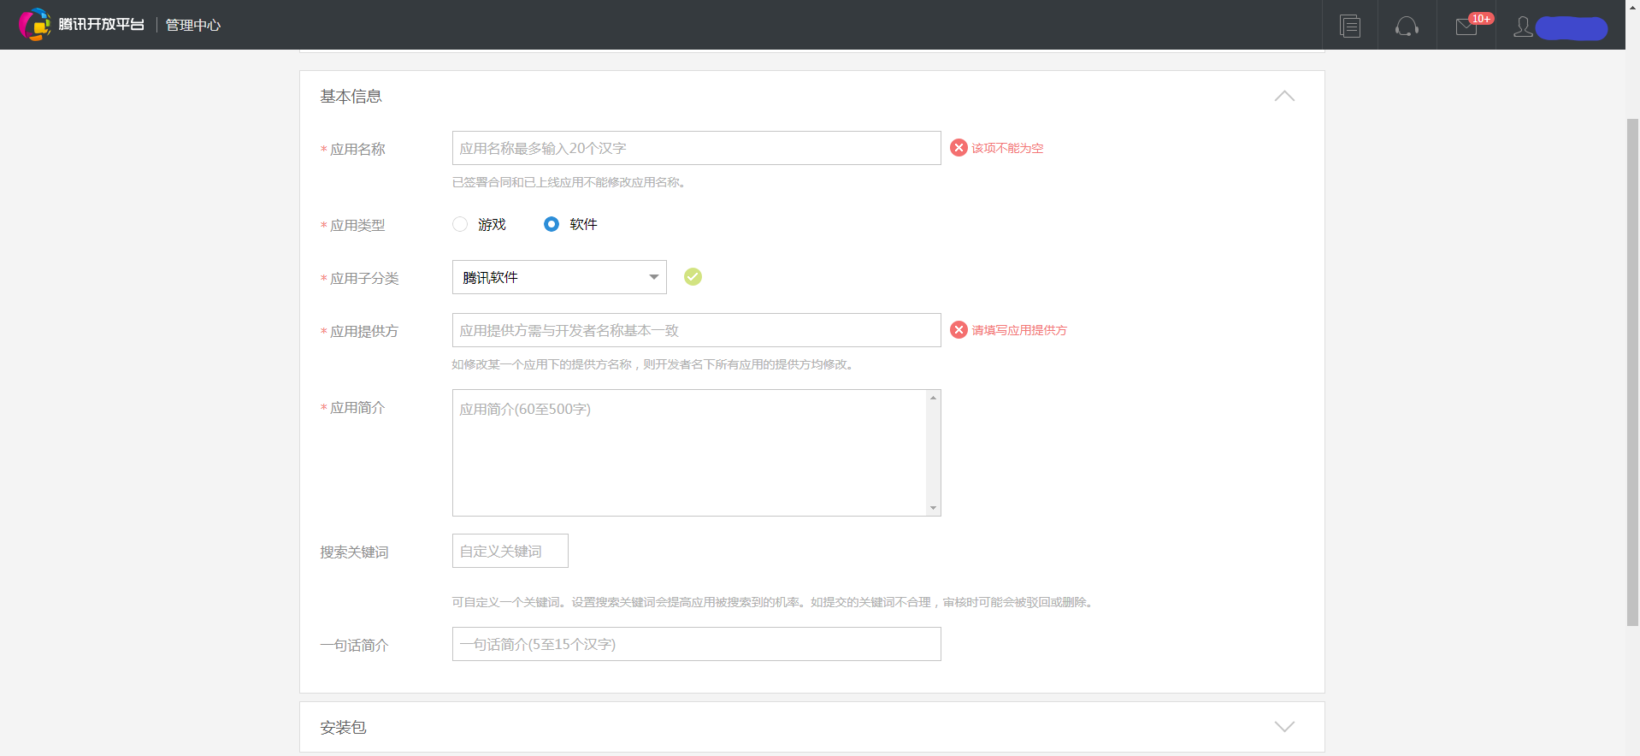Expand the 安装包 section chevron
1640x756 pixels.
pos(1284,727)
